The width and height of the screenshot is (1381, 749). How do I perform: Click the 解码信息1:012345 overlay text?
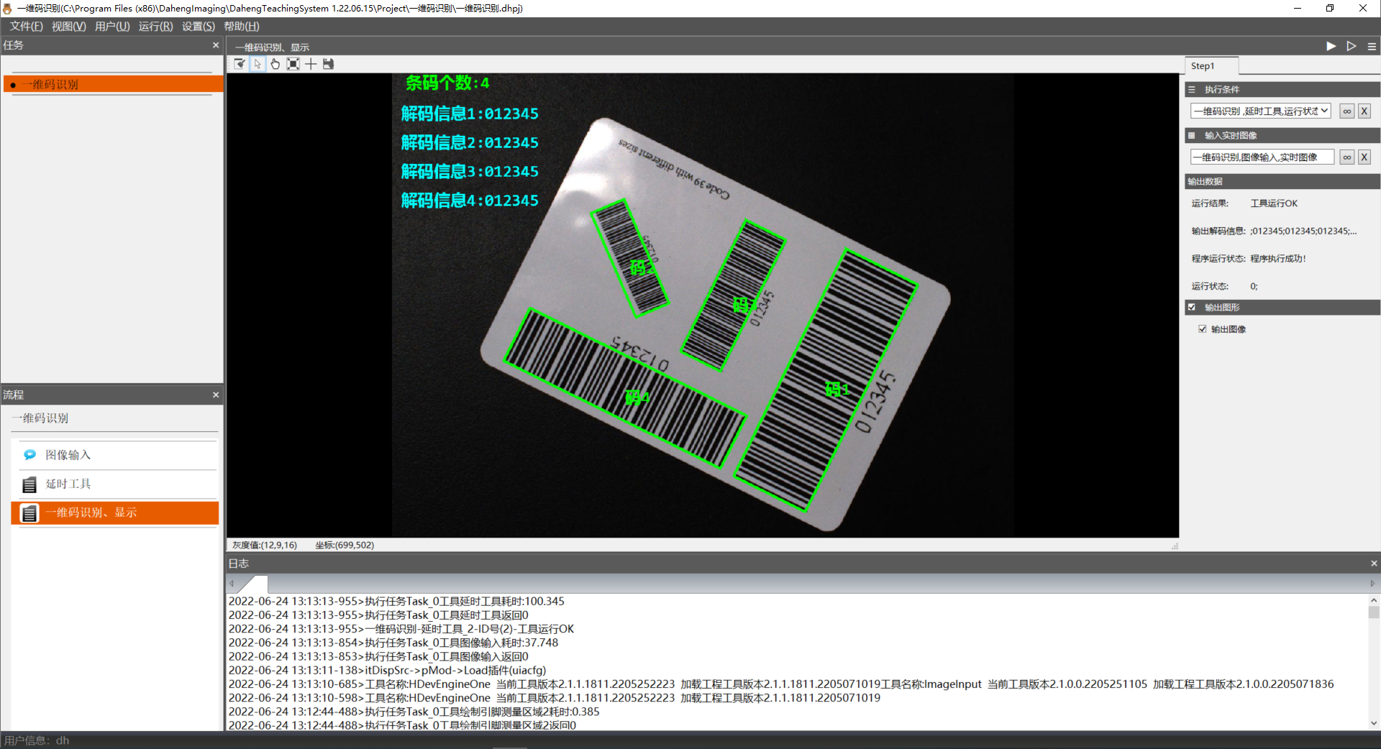tap(470, 114)
